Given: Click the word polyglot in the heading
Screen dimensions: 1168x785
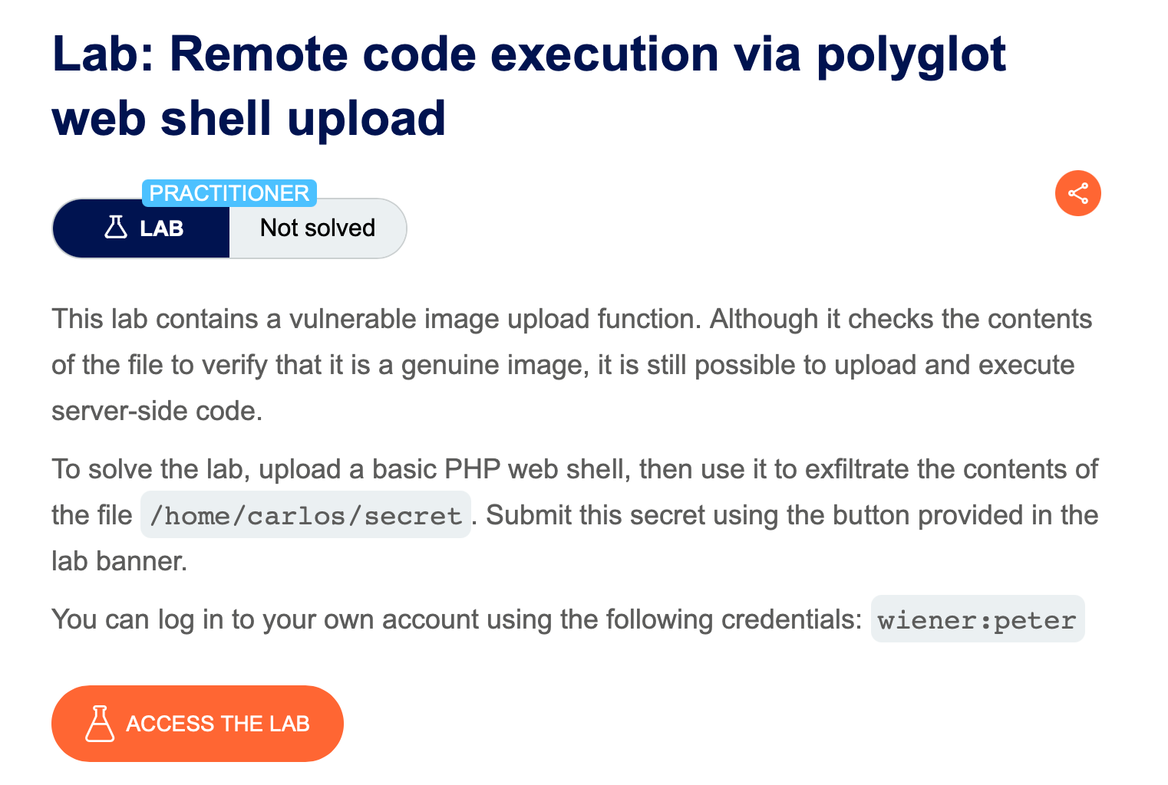Looking at the screenshot, I should (910, 55).
